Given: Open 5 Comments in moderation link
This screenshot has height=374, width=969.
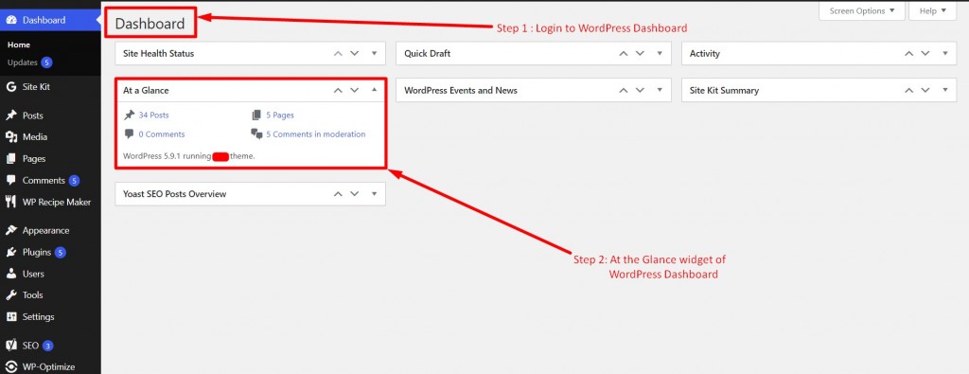Looking at the screenshot, I should (x=316, y=134).
